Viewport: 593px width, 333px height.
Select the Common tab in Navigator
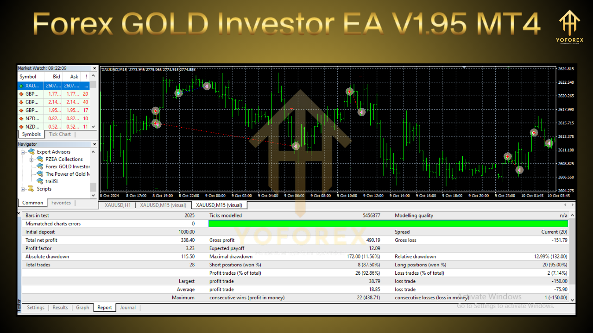(x=32, y=203)
